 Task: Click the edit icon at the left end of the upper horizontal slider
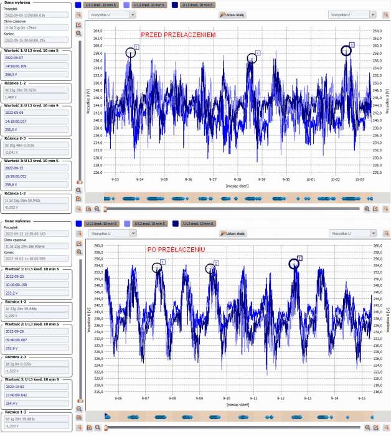88,209
